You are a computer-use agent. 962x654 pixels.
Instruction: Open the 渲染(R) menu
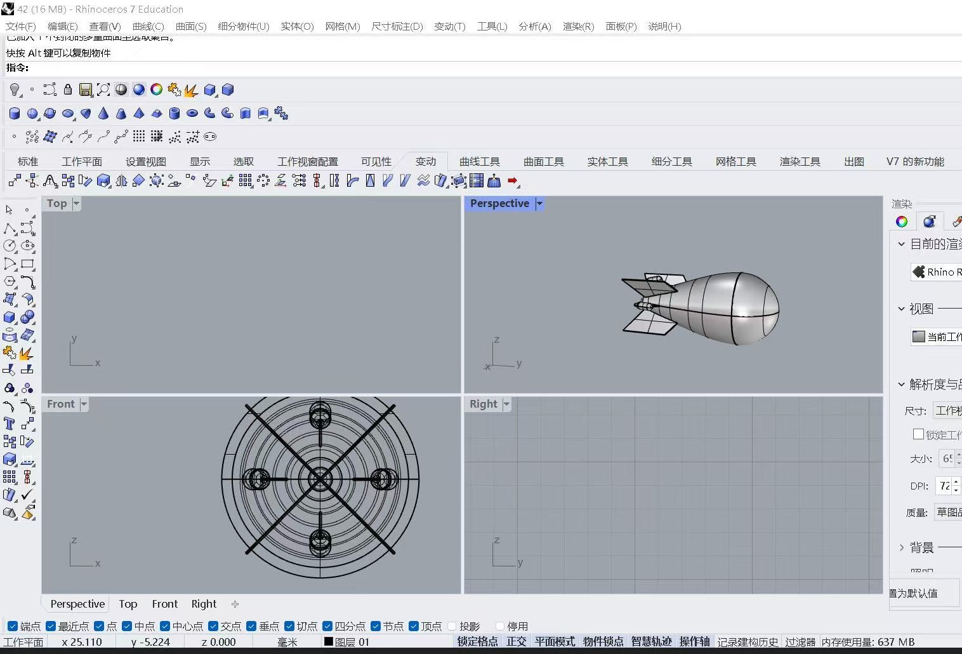(x=578, y=26)
